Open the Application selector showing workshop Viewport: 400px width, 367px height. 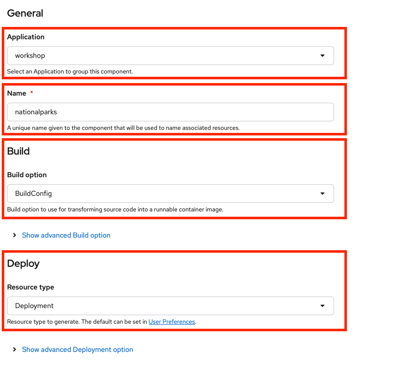point(171,56)
